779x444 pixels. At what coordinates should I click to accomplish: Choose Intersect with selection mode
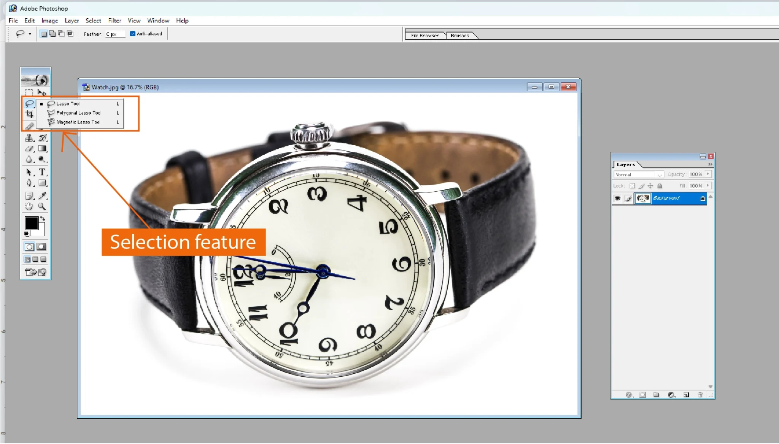pyautogui.click(x=70, y=34)
